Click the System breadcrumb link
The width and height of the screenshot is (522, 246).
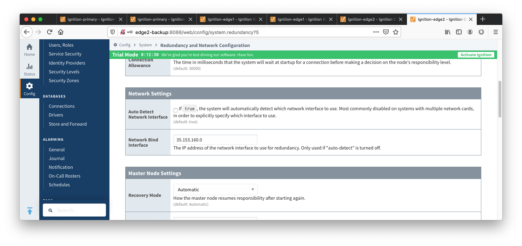[x=145, y=45]
